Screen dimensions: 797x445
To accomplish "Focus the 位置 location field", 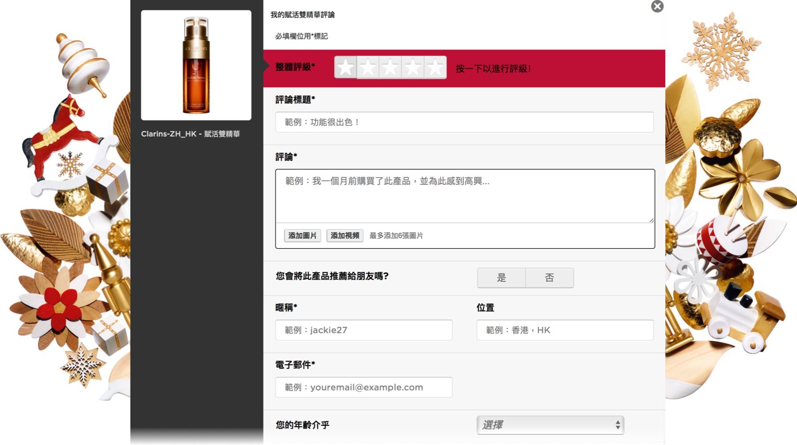I will tap(565, 330).
